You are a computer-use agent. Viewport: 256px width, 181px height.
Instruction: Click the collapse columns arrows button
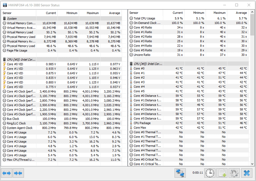[x=18, y=173]
